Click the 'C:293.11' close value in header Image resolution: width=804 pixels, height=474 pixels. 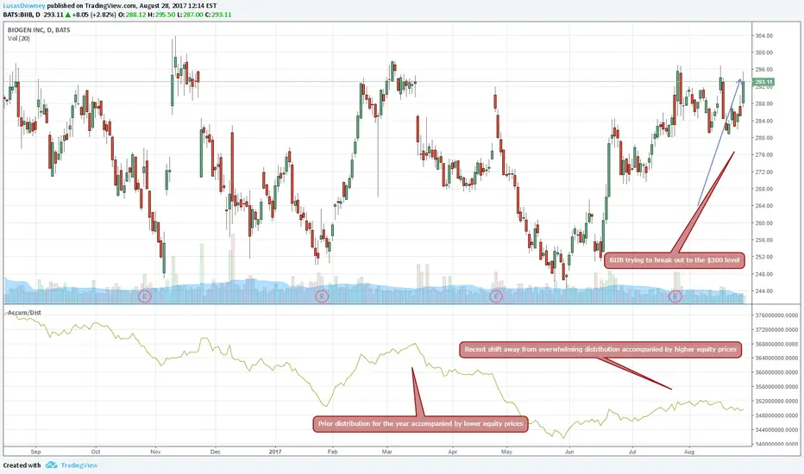tap(218, 15)
